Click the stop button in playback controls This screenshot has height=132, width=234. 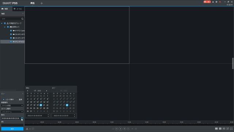124,129
